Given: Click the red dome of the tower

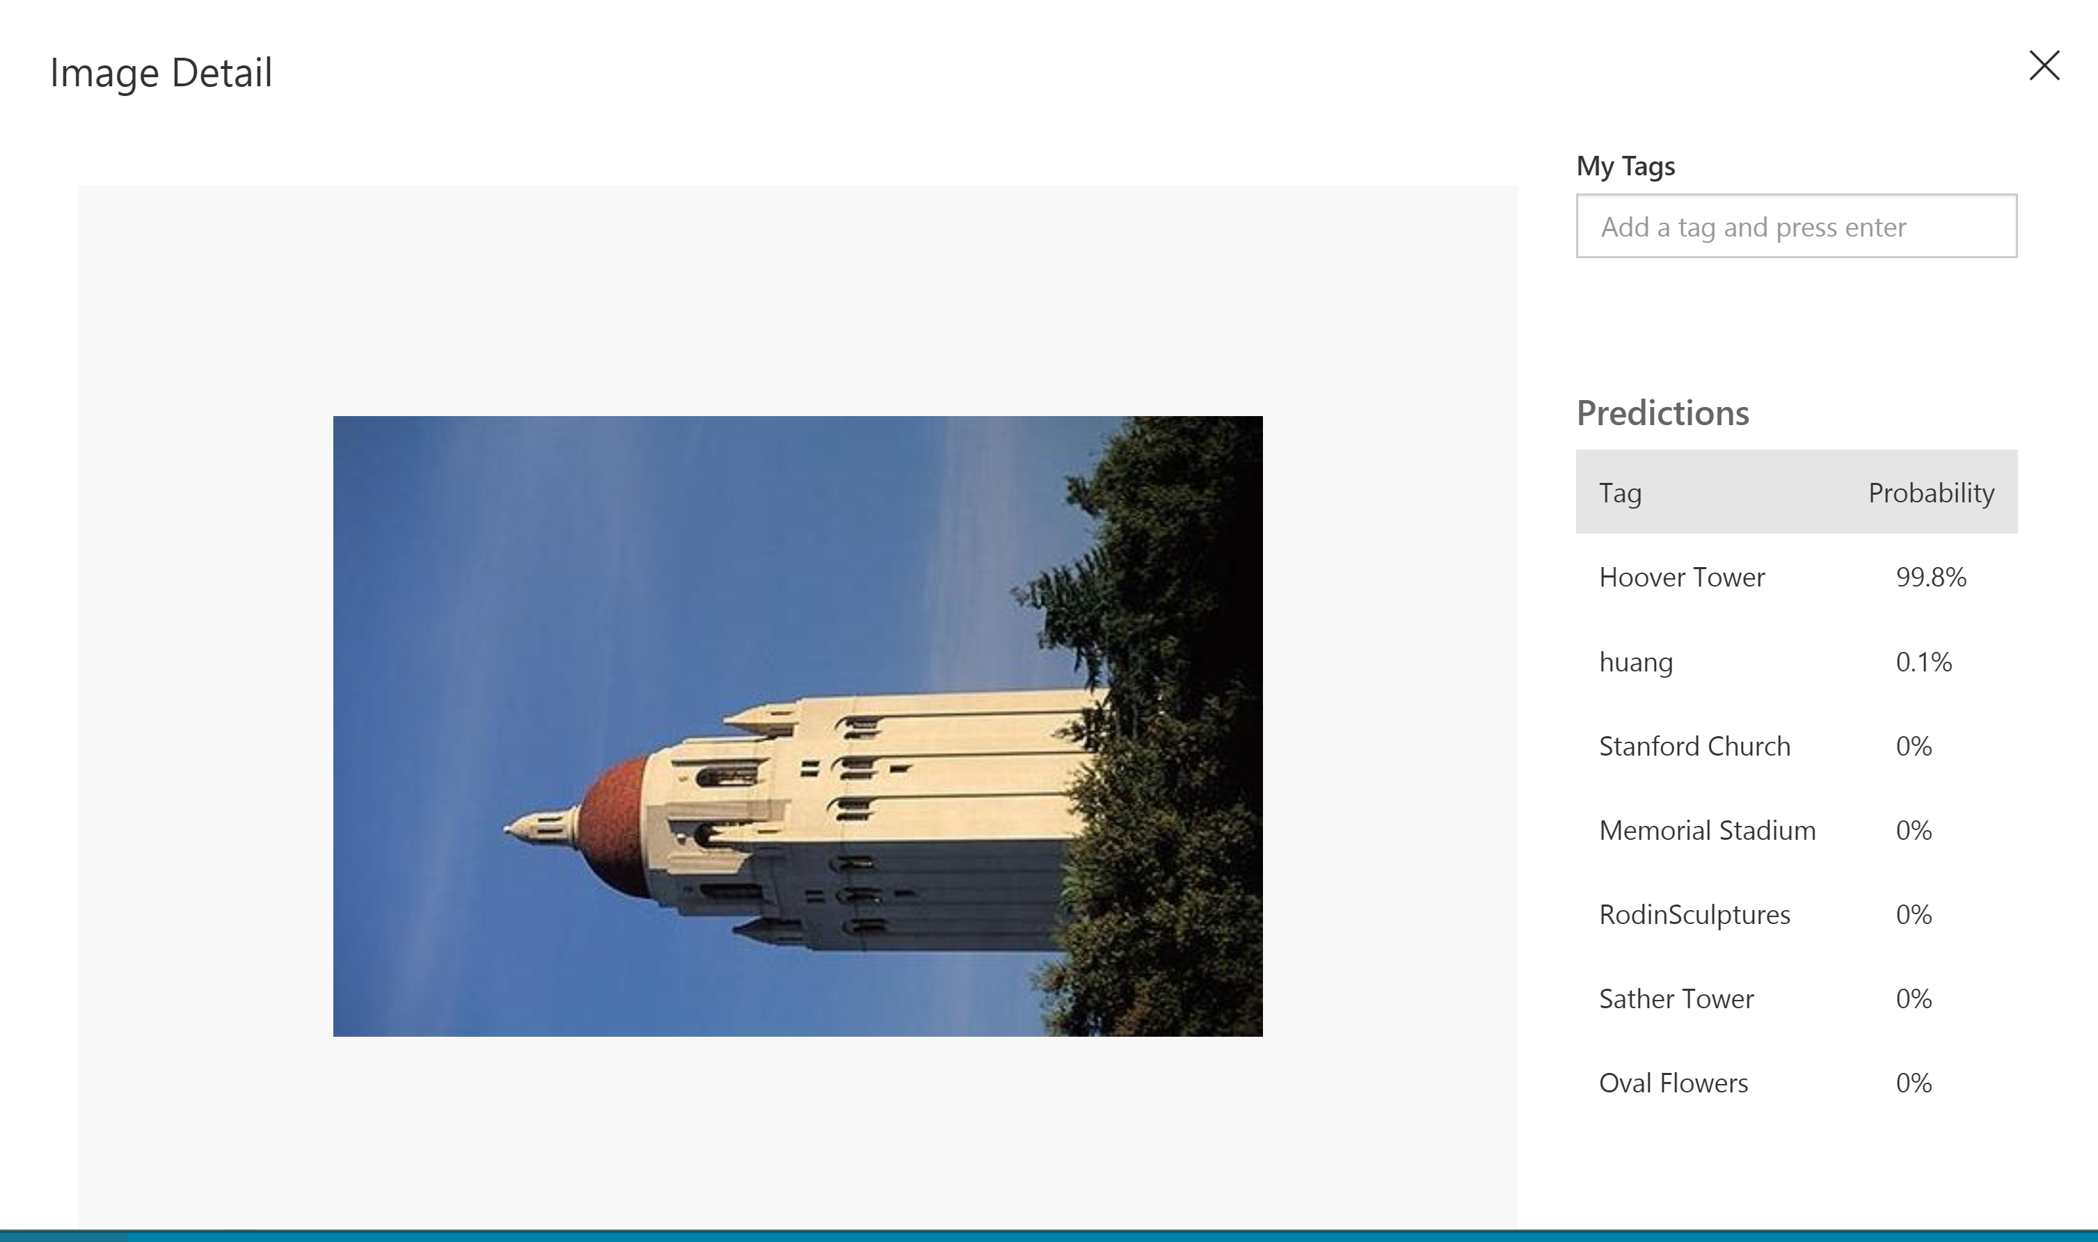Looking at the screenshot, I should pos(615,825).
